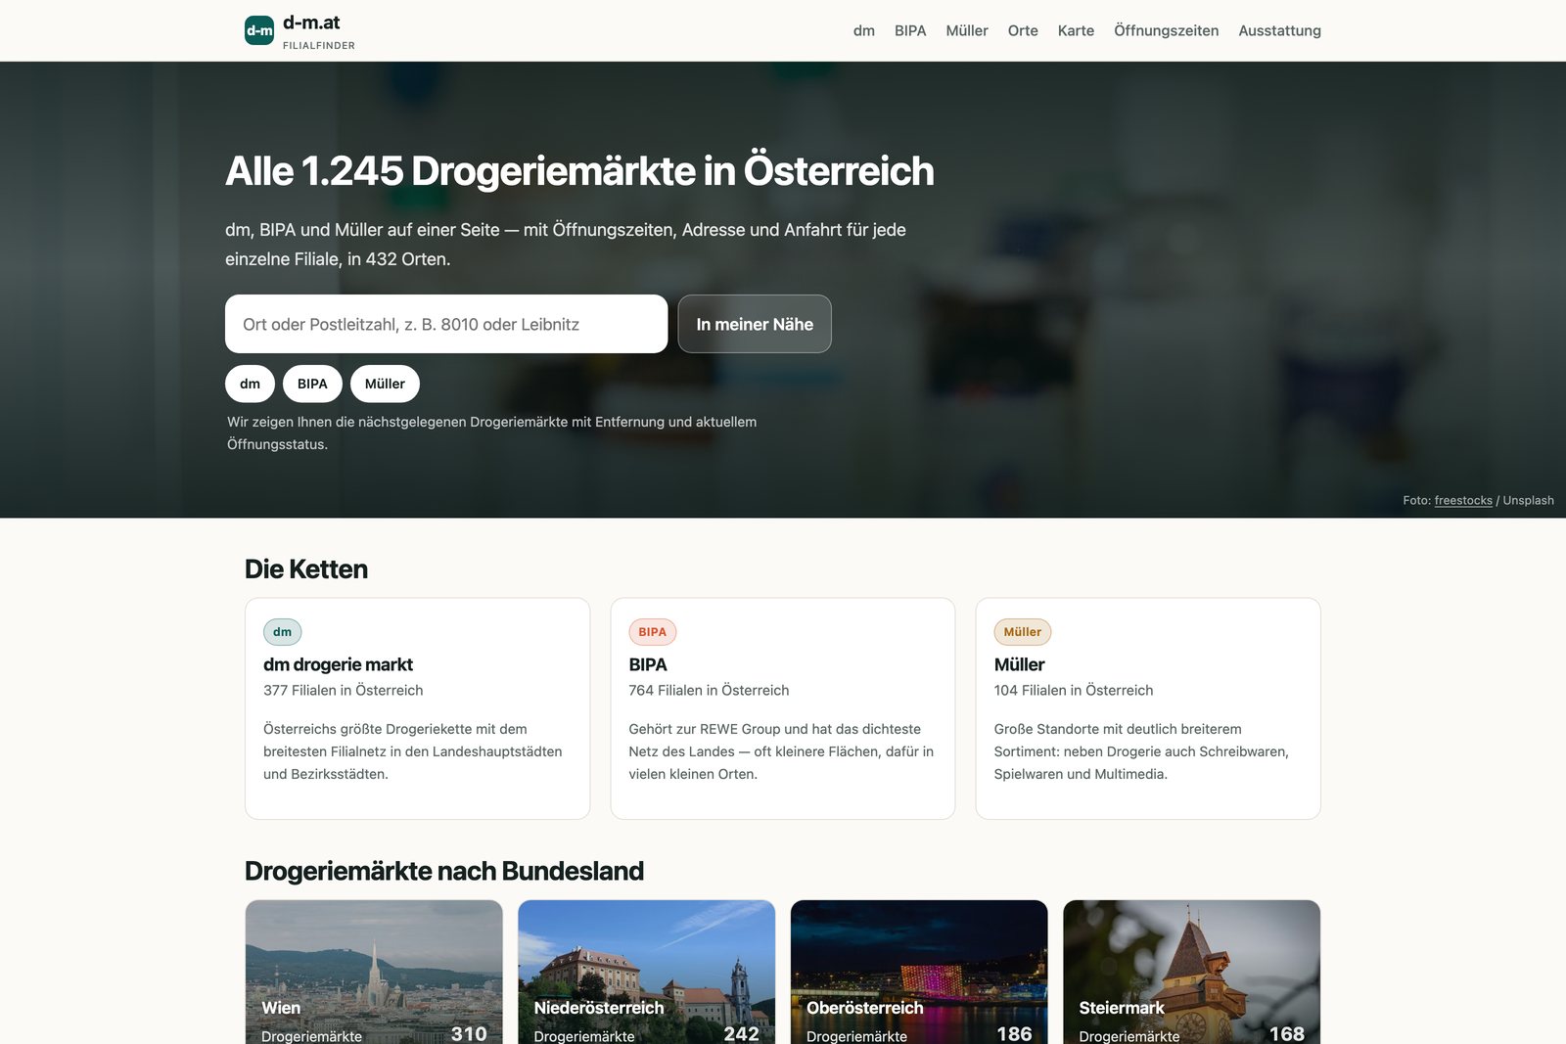The image size is (1566, 1044).
Task: Click the Unsplash credit text
Action: click(1528, 500)
